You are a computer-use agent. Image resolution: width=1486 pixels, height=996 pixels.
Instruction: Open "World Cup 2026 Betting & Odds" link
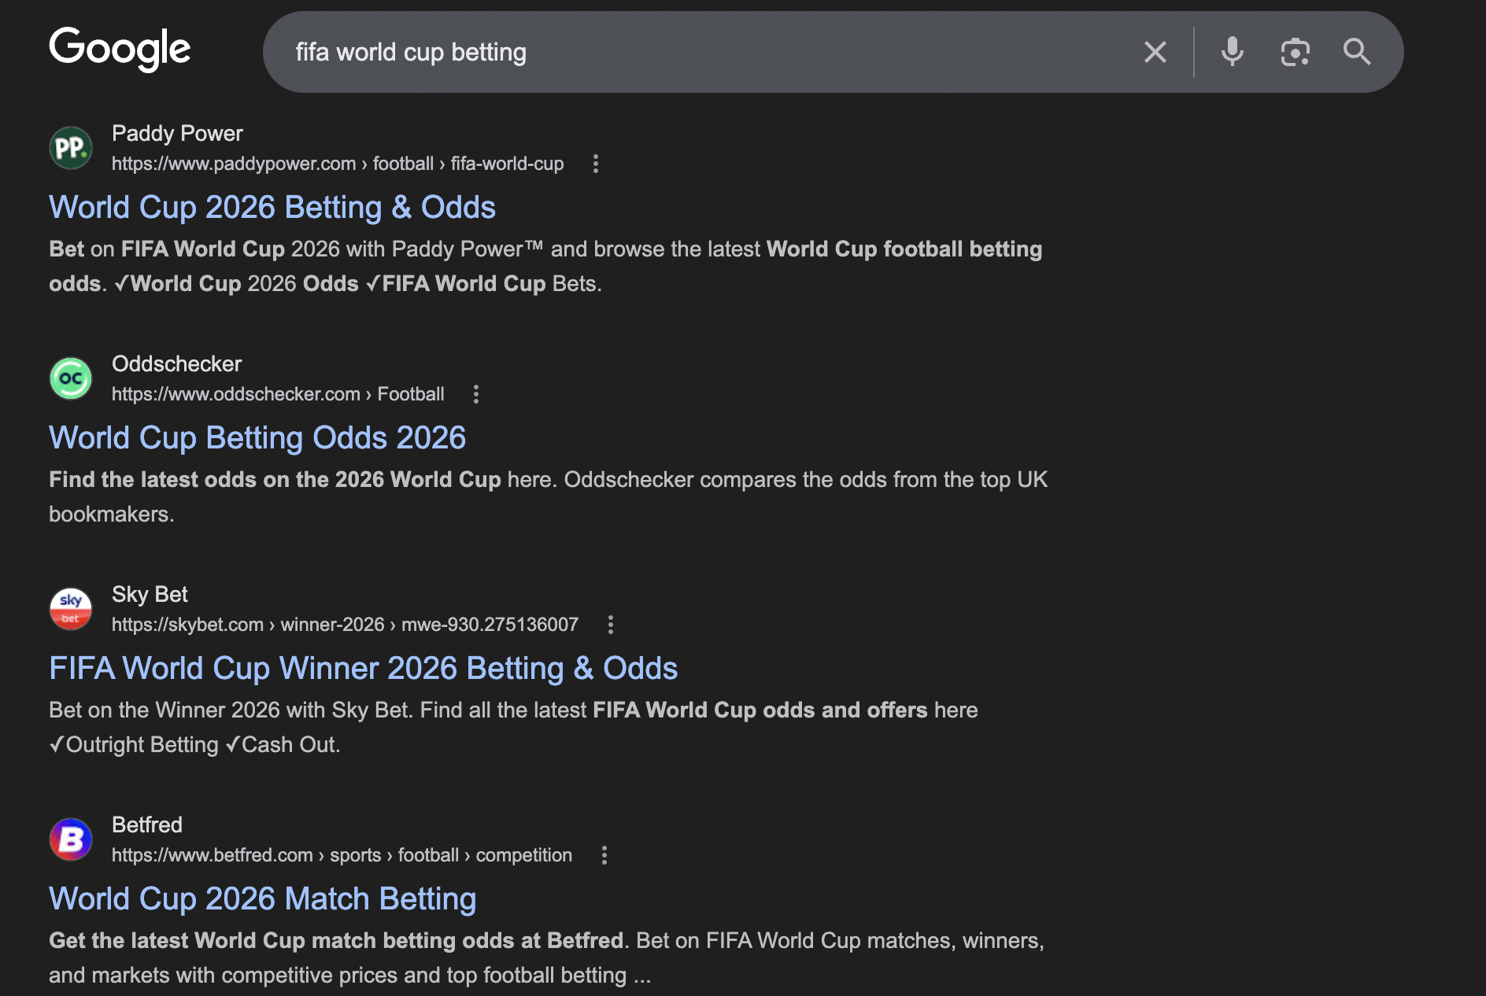[x=272, y=208]
